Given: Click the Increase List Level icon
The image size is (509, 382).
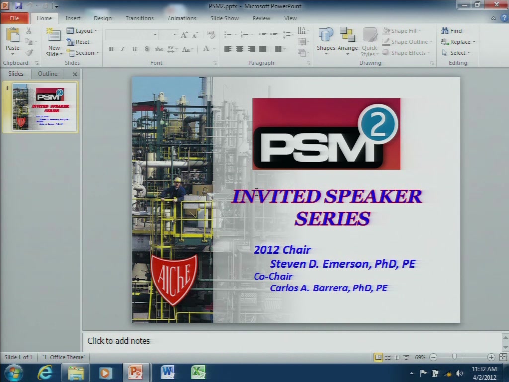Looking at the screenshot, I should (x=274, y=34).
